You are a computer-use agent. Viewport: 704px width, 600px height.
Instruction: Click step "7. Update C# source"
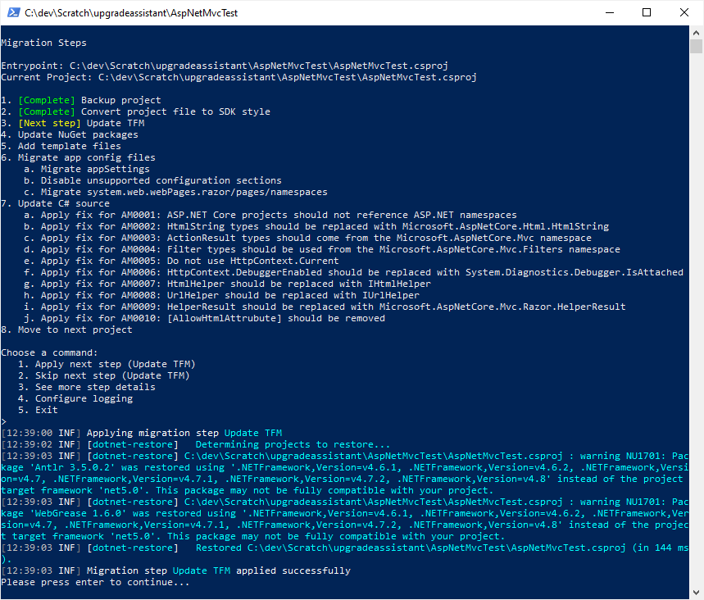click(55, 202)
